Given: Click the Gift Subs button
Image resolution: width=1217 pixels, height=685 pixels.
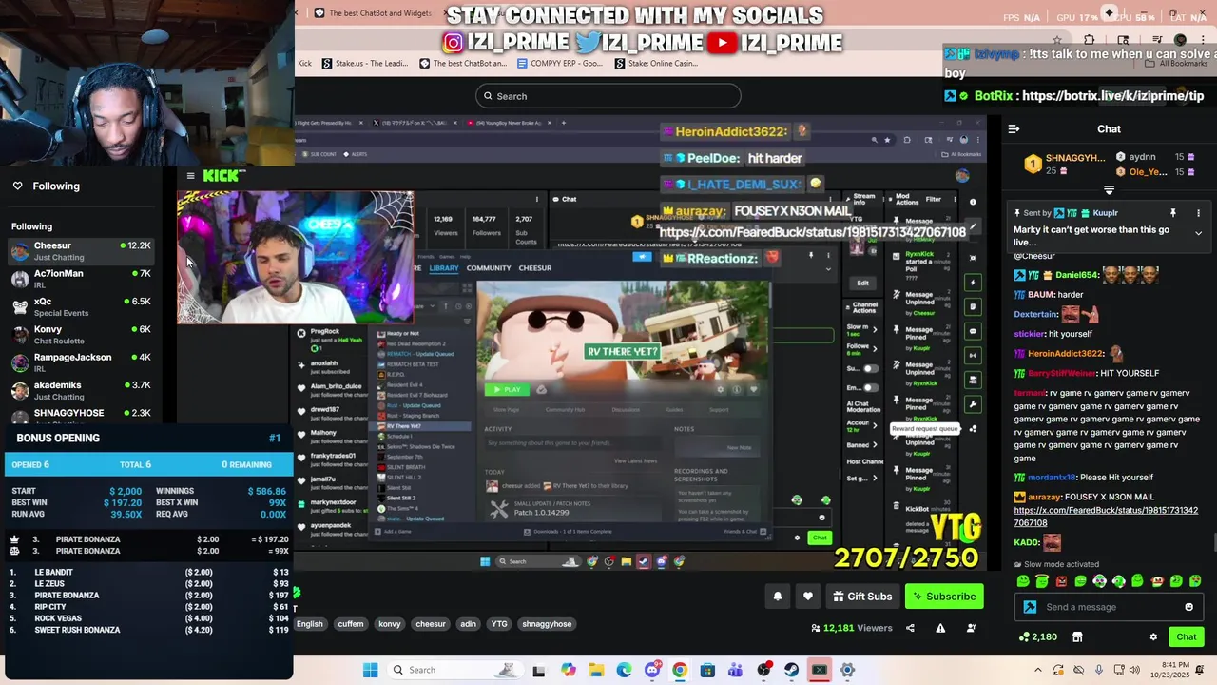Looking at the screenshot, I should point(863,597).
